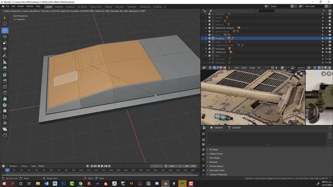333x187 pixels.
Task: Toggle eye icon on highlighted outliner row
Action: (x=326, y=38)
